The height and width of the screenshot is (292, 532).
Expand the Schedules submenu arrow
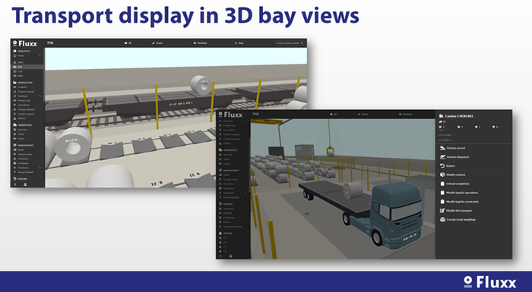pyautogui.click(x=40, y=96)
